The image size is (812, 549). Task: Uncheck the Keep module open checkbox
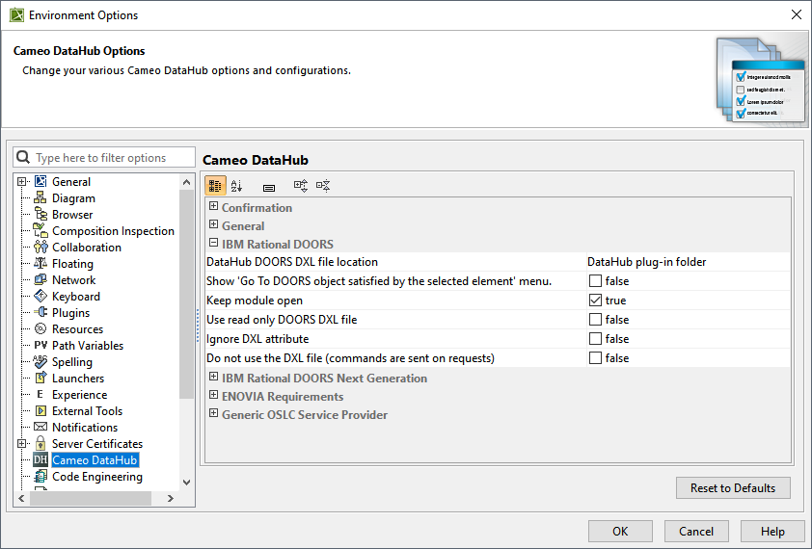(596, 301)
